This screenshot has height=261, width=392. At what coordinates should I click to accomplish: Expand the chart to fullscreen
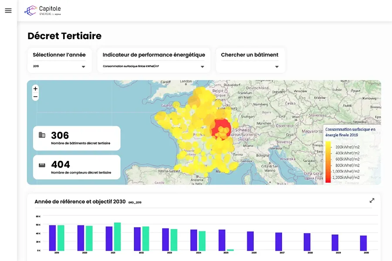tap(372, 201)
